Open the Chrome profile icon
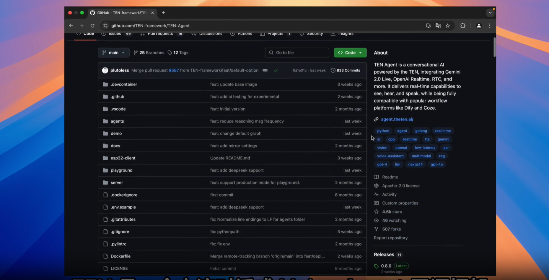 (x=479, y=26)
